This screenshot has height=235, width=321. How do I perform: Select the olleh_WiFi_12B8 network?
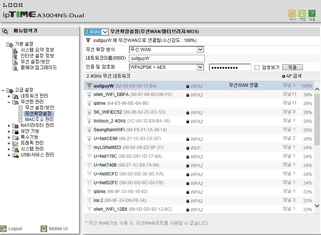(199, 209)
